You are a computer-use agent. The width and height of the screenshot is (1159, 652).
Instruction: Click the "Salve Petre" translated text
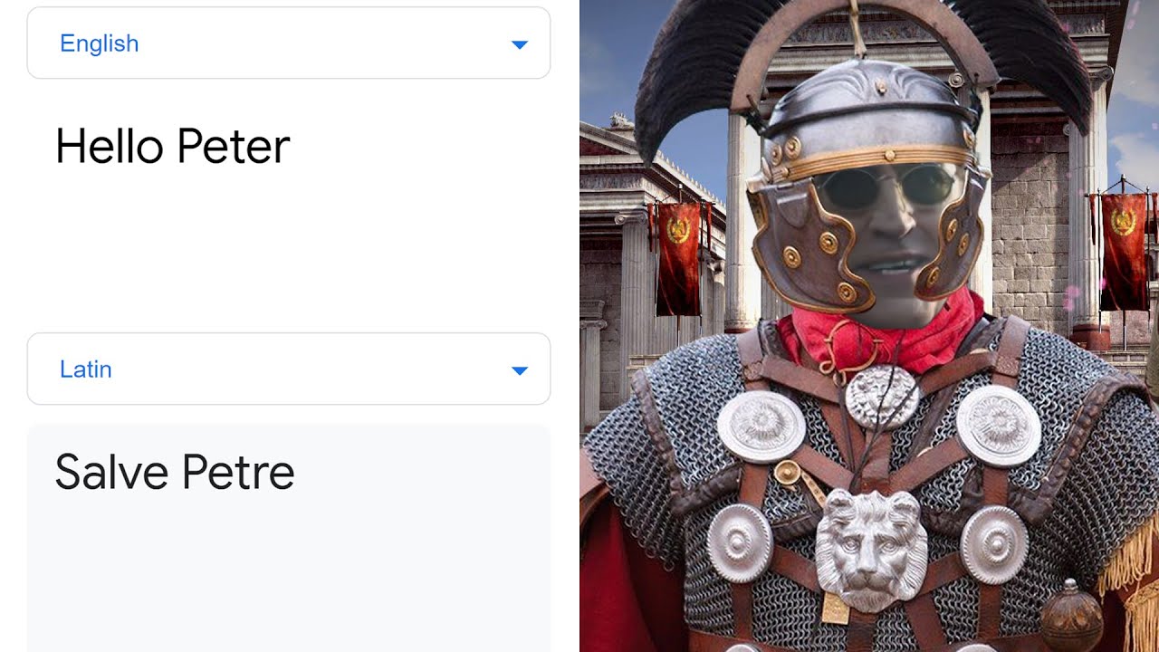175,472
